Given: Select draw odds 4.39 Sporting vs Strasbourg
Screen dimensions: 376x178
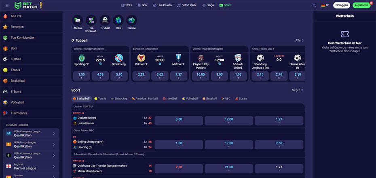Looking at the screenshot, I should 100,76.
